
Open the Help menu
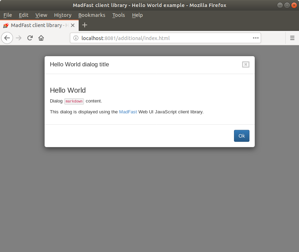pos(137,15)
